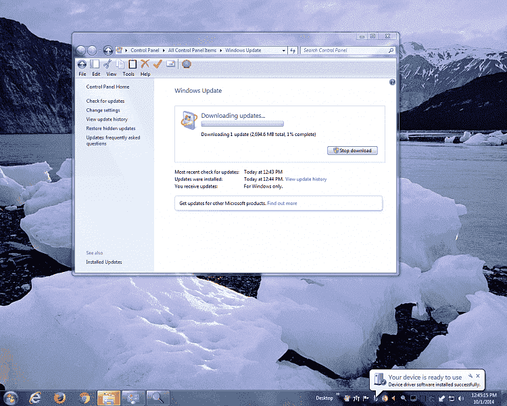
Task: Launch Internet Explorer from the taskbar
Action: click(35, 398)
